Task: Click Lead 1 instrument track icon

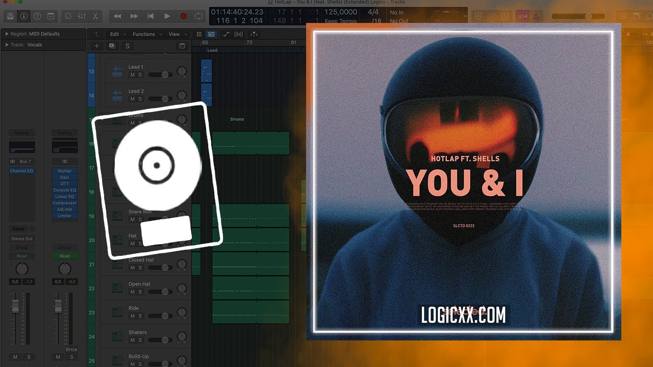Action: click(x=117, y=72)
